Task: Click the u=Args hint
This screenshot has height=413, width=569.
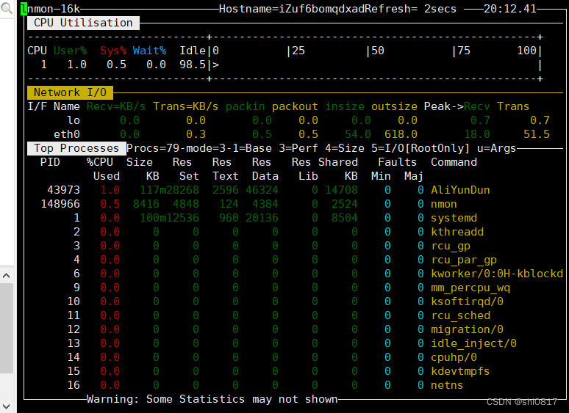Action: click(496, 148)
